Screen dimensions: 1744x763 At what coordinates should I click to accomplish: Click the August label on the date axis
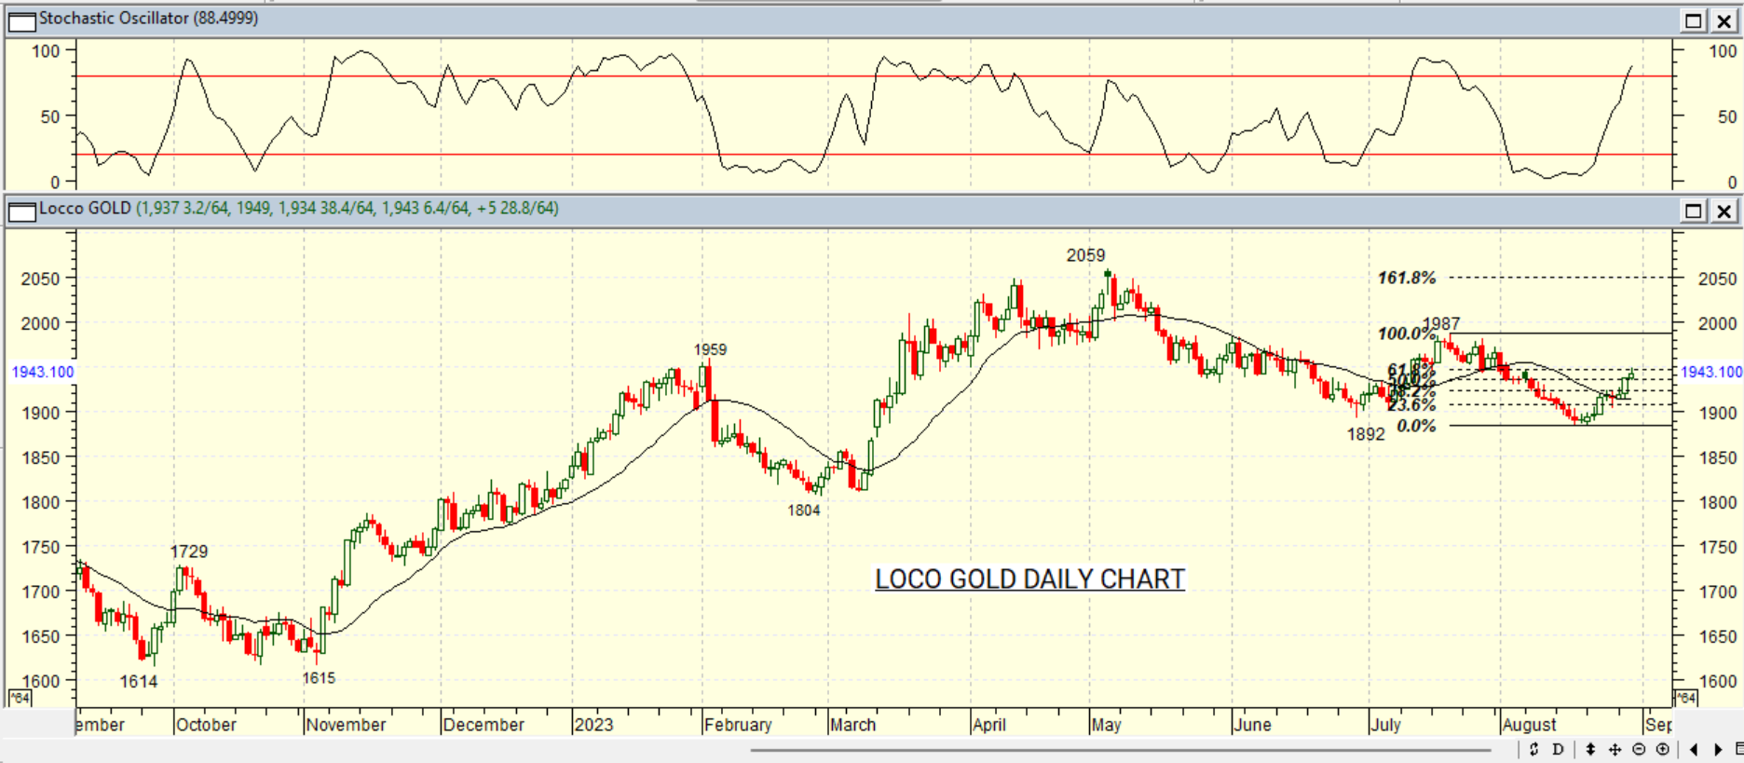[1529, 725]
